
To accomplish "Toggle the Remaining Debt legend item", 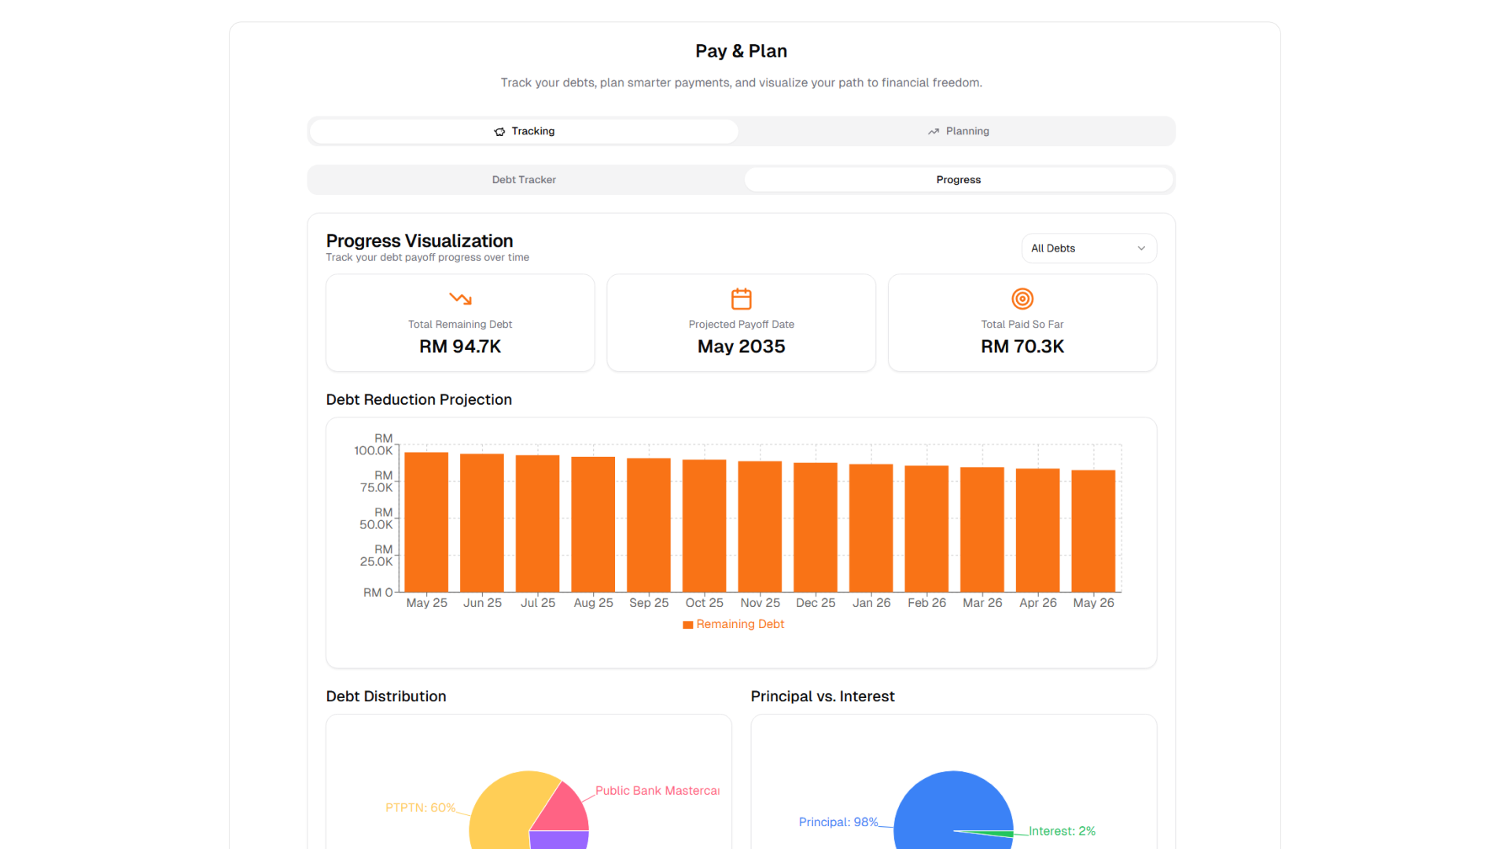I will tap(733, 624).
